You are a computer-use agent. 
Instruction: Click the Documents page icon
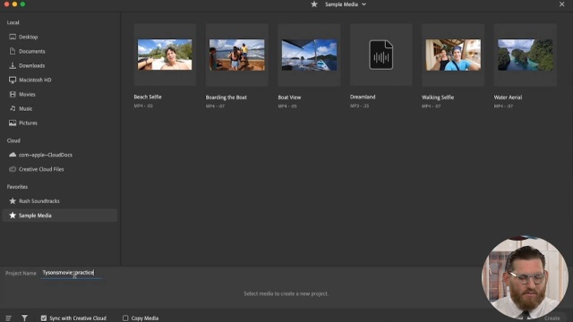(13, 51)
